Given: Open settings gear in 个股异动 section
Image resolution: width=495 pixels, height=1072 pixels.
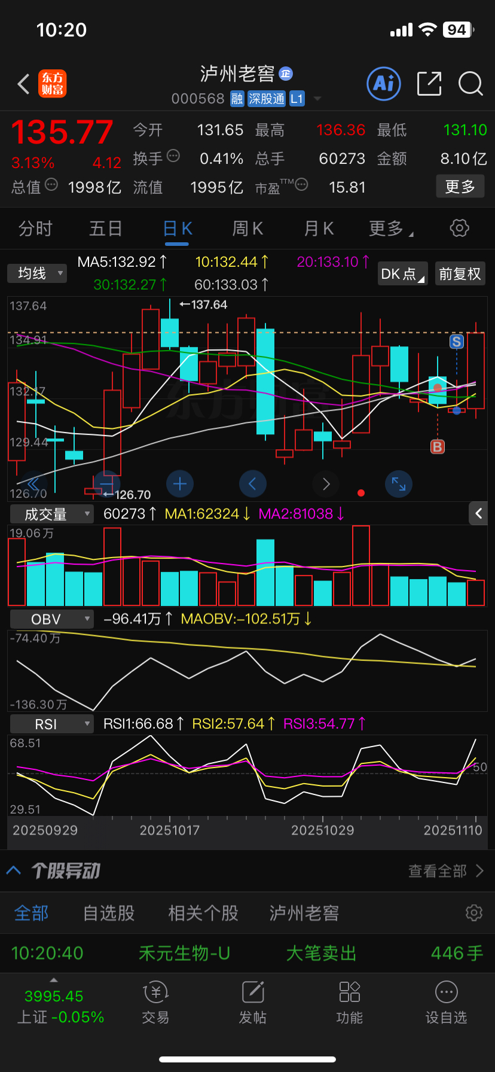Looking at the screenshot, I should 474,913.
